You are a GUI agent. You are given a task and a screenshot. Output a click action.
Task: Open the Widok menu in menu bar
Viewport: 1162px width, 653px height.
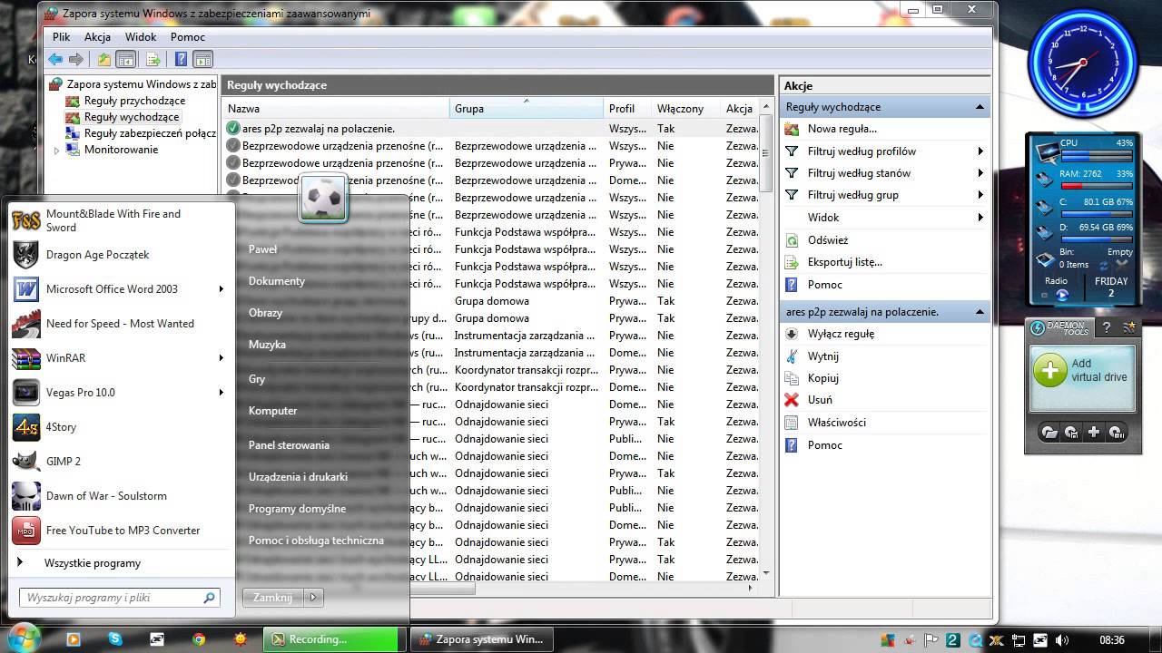(x=141, y=37)
